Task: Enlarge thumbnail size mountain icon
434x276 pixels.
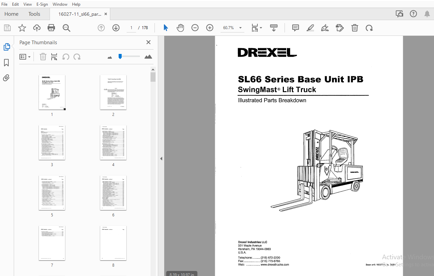Action: tap(148, 57)
